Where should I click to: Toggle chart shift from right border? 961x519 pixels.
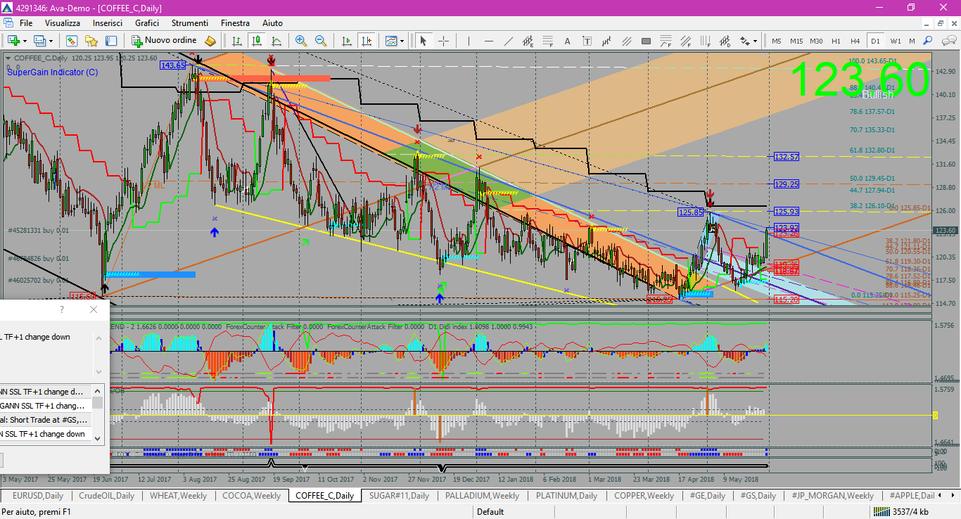(x=367, y=41)
